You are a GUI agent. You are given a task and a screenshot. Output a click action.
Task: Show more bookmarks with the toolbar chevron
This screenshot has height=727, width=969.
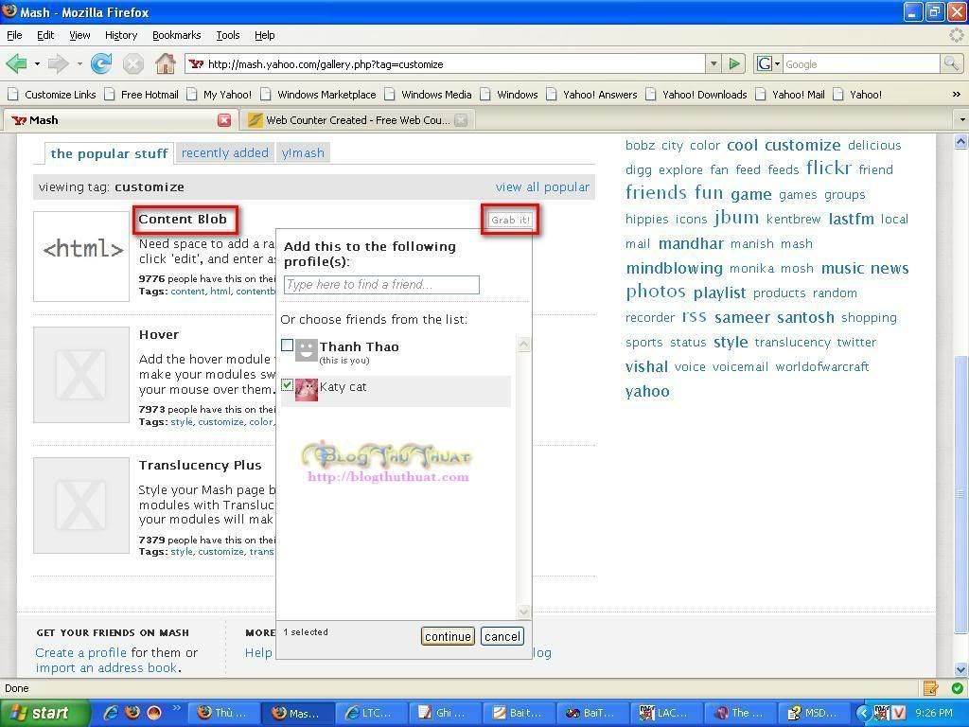956,94
